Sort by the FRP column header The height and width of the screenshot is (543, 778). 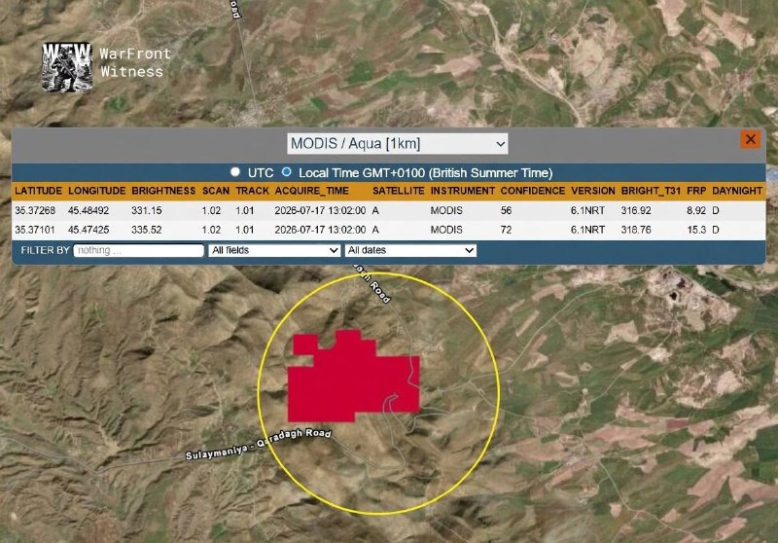point(696,191)
